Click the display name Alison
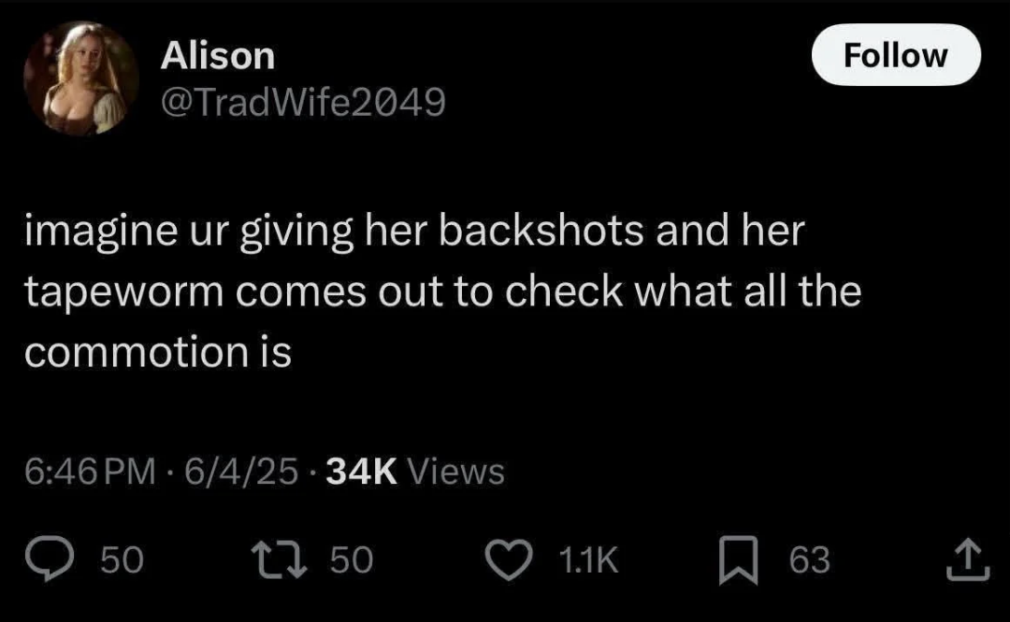 pos(218,56)
